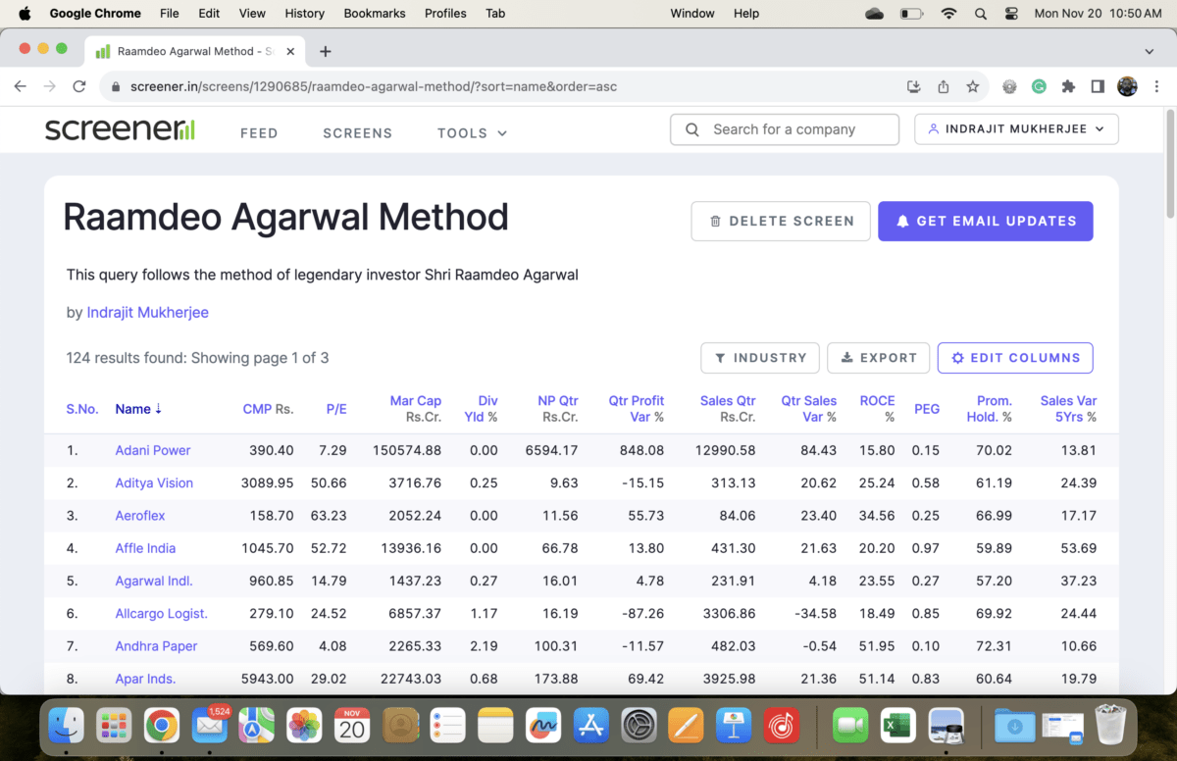
Task: Expand the tab search chevron below window controls
Action: (x=1149, y=52)
